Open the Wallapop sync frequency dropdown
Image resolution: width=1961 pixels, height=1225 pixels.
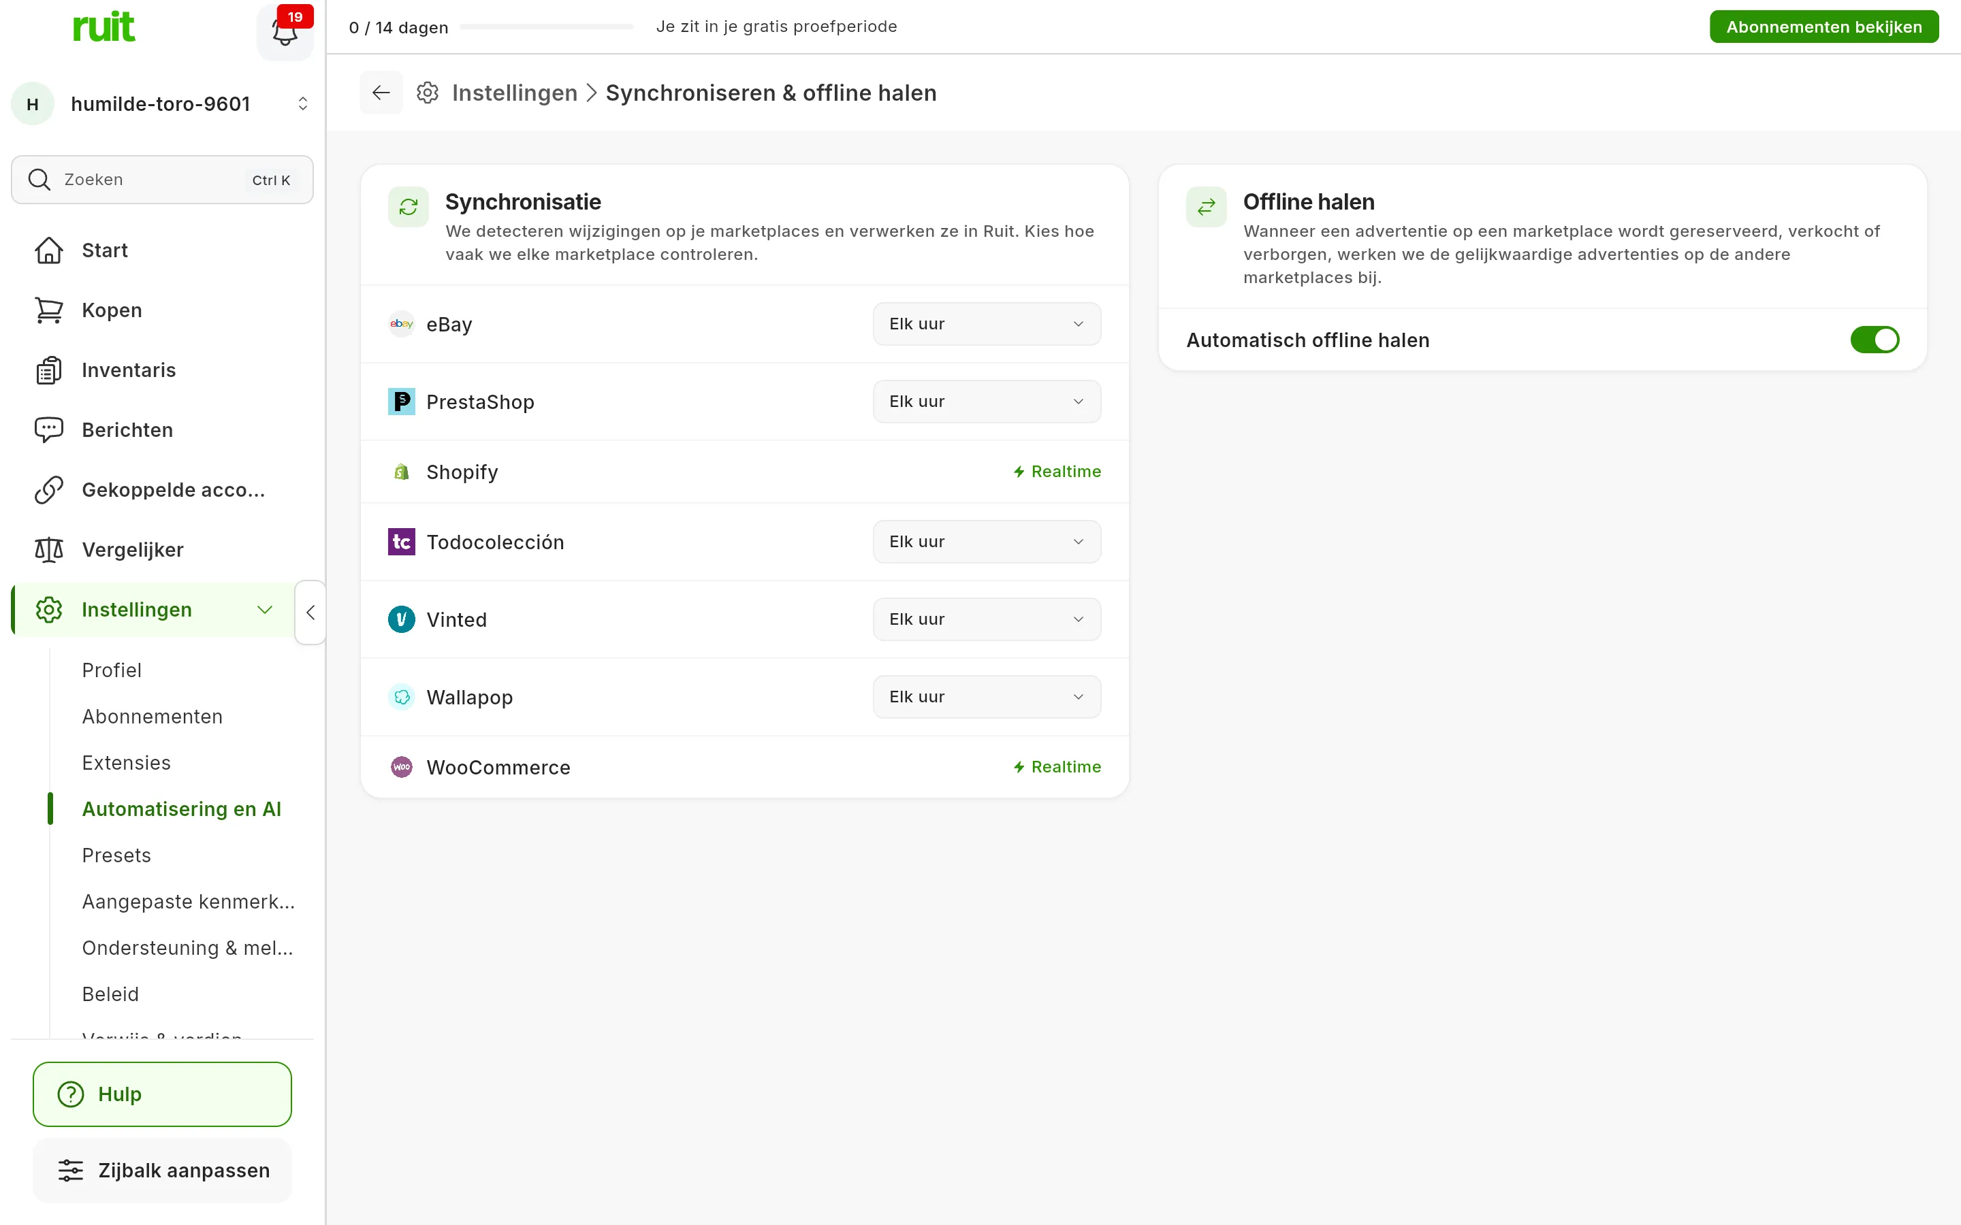pyautogui.click(x=986, y=698)
